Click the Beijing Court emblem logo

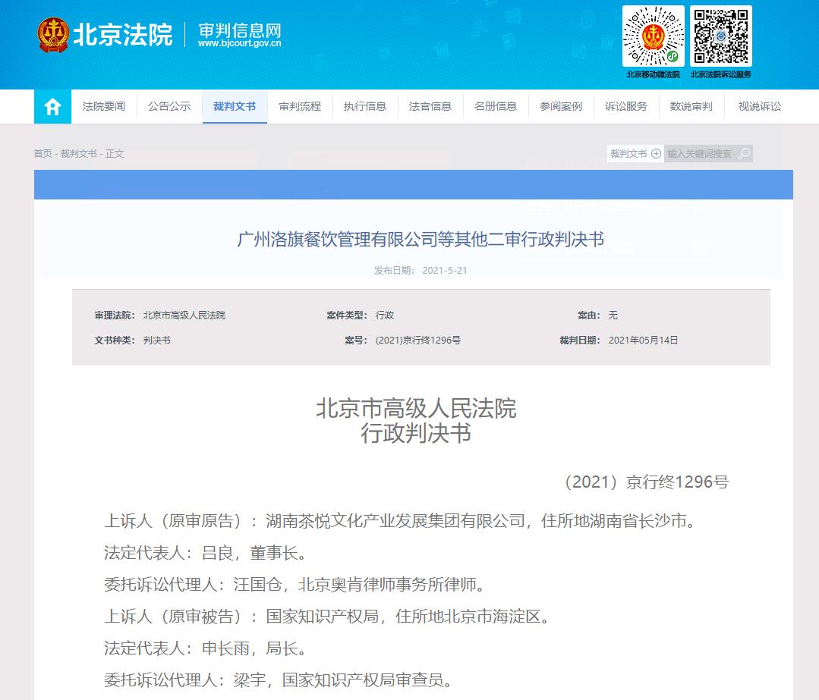click(53, 35)
